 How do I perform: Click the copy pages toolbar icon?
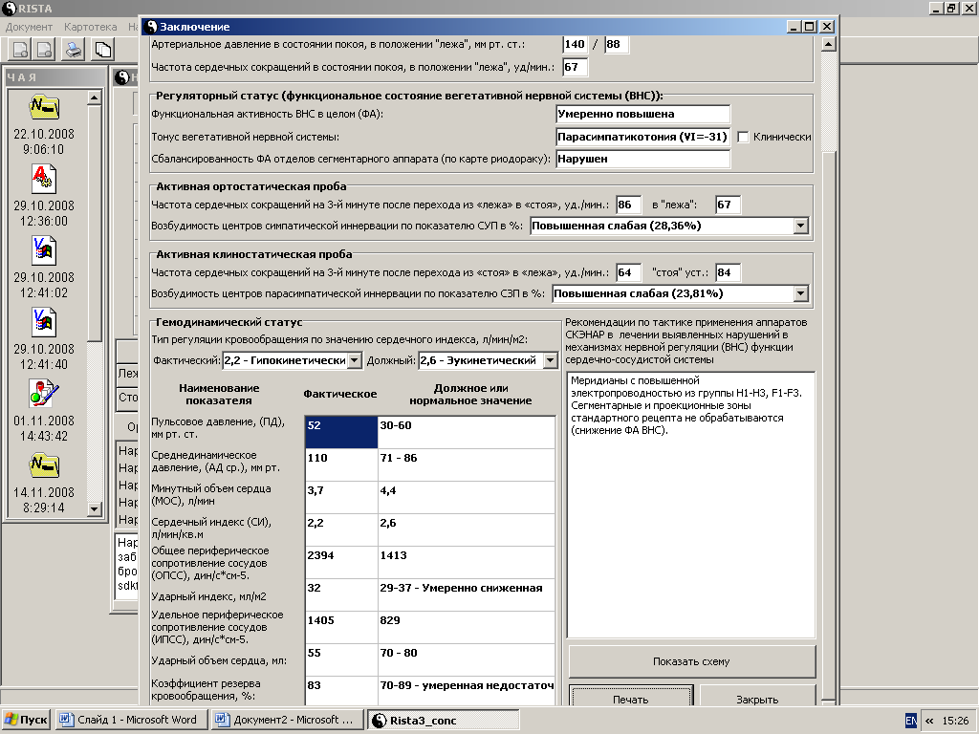pyautogui.click(x=102, y=50)
